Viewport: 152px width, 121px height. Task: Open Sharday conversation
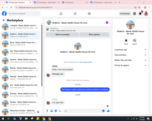tap(20, 95)
